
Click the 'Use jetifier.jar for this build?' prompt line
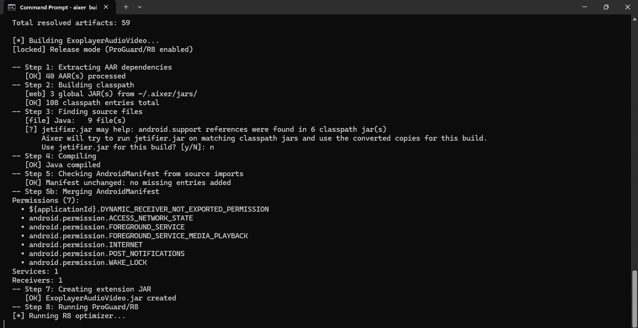[128, 147]
